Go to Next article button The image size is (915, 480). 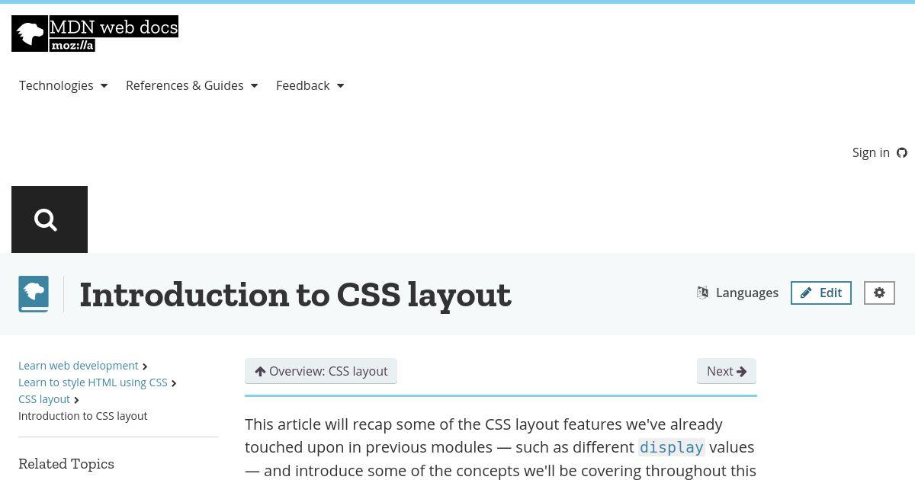[x=727, y=371]
